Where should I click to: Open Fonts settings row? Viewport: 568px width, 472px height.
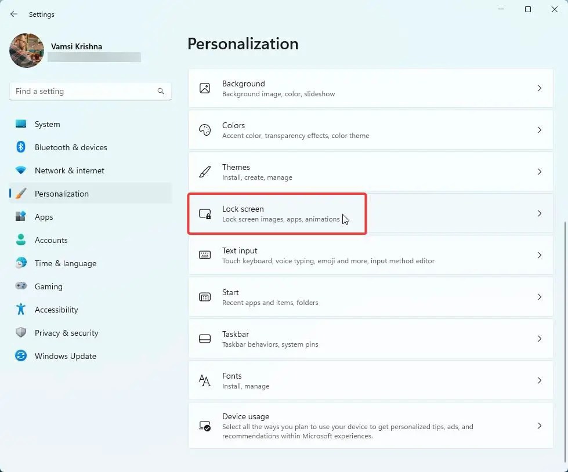tap(370, 380)
